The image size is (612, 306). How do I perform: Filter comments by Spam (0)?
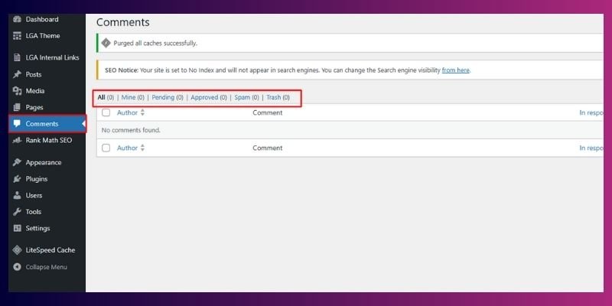pyautogui.click(x=246, y=97)
